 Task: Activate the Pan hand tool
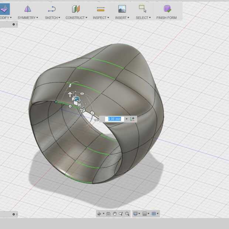(x=115, y=213)
